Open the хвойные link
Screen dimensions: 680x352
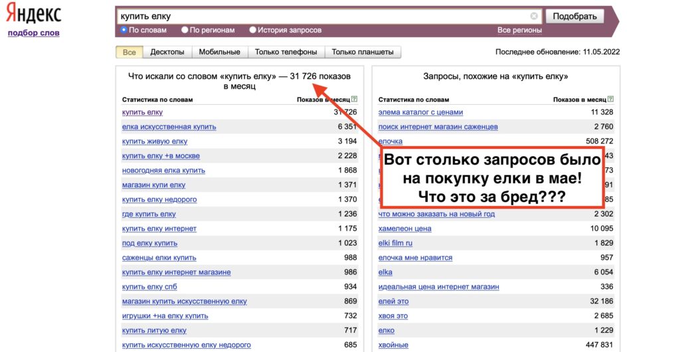pos(393,345)
